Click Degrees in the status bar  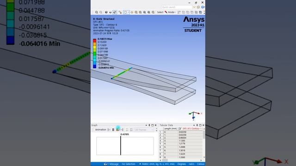(182, 164)
